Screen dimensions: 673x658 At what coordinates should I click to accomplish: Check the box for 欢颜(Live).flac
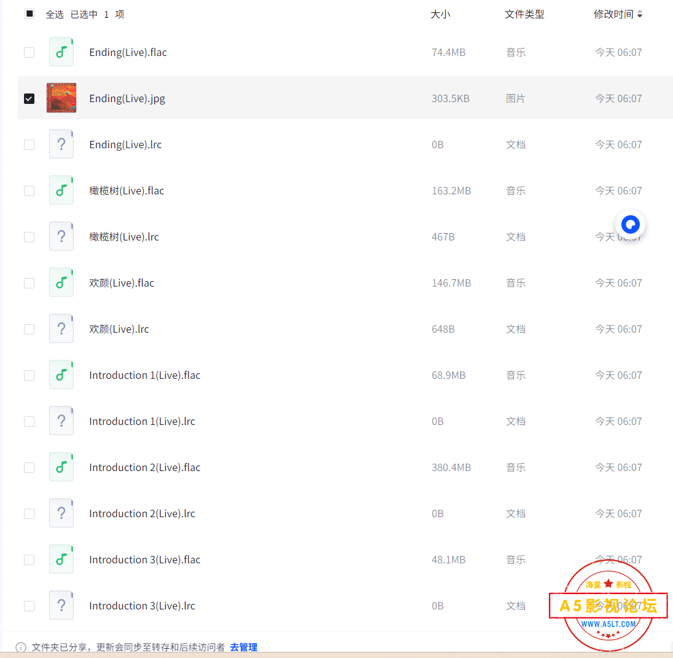(x=29, y=283)
